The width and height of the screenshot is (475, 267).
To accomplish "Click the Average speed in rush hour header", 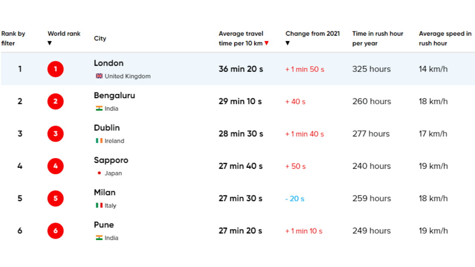I will click(x=445, y=38).
